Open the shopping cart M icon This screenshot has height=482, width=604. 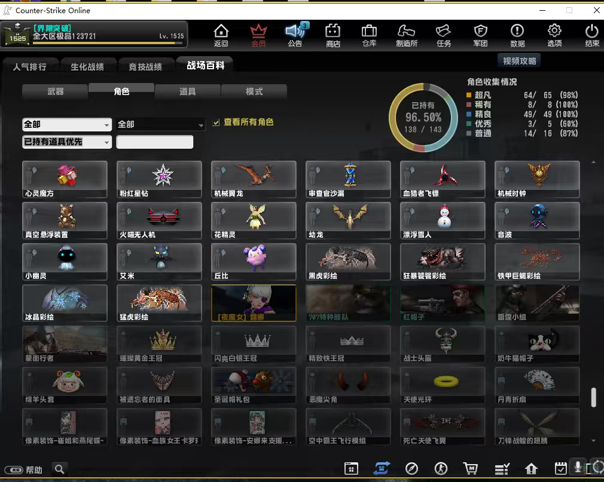(x=470, y=468)
